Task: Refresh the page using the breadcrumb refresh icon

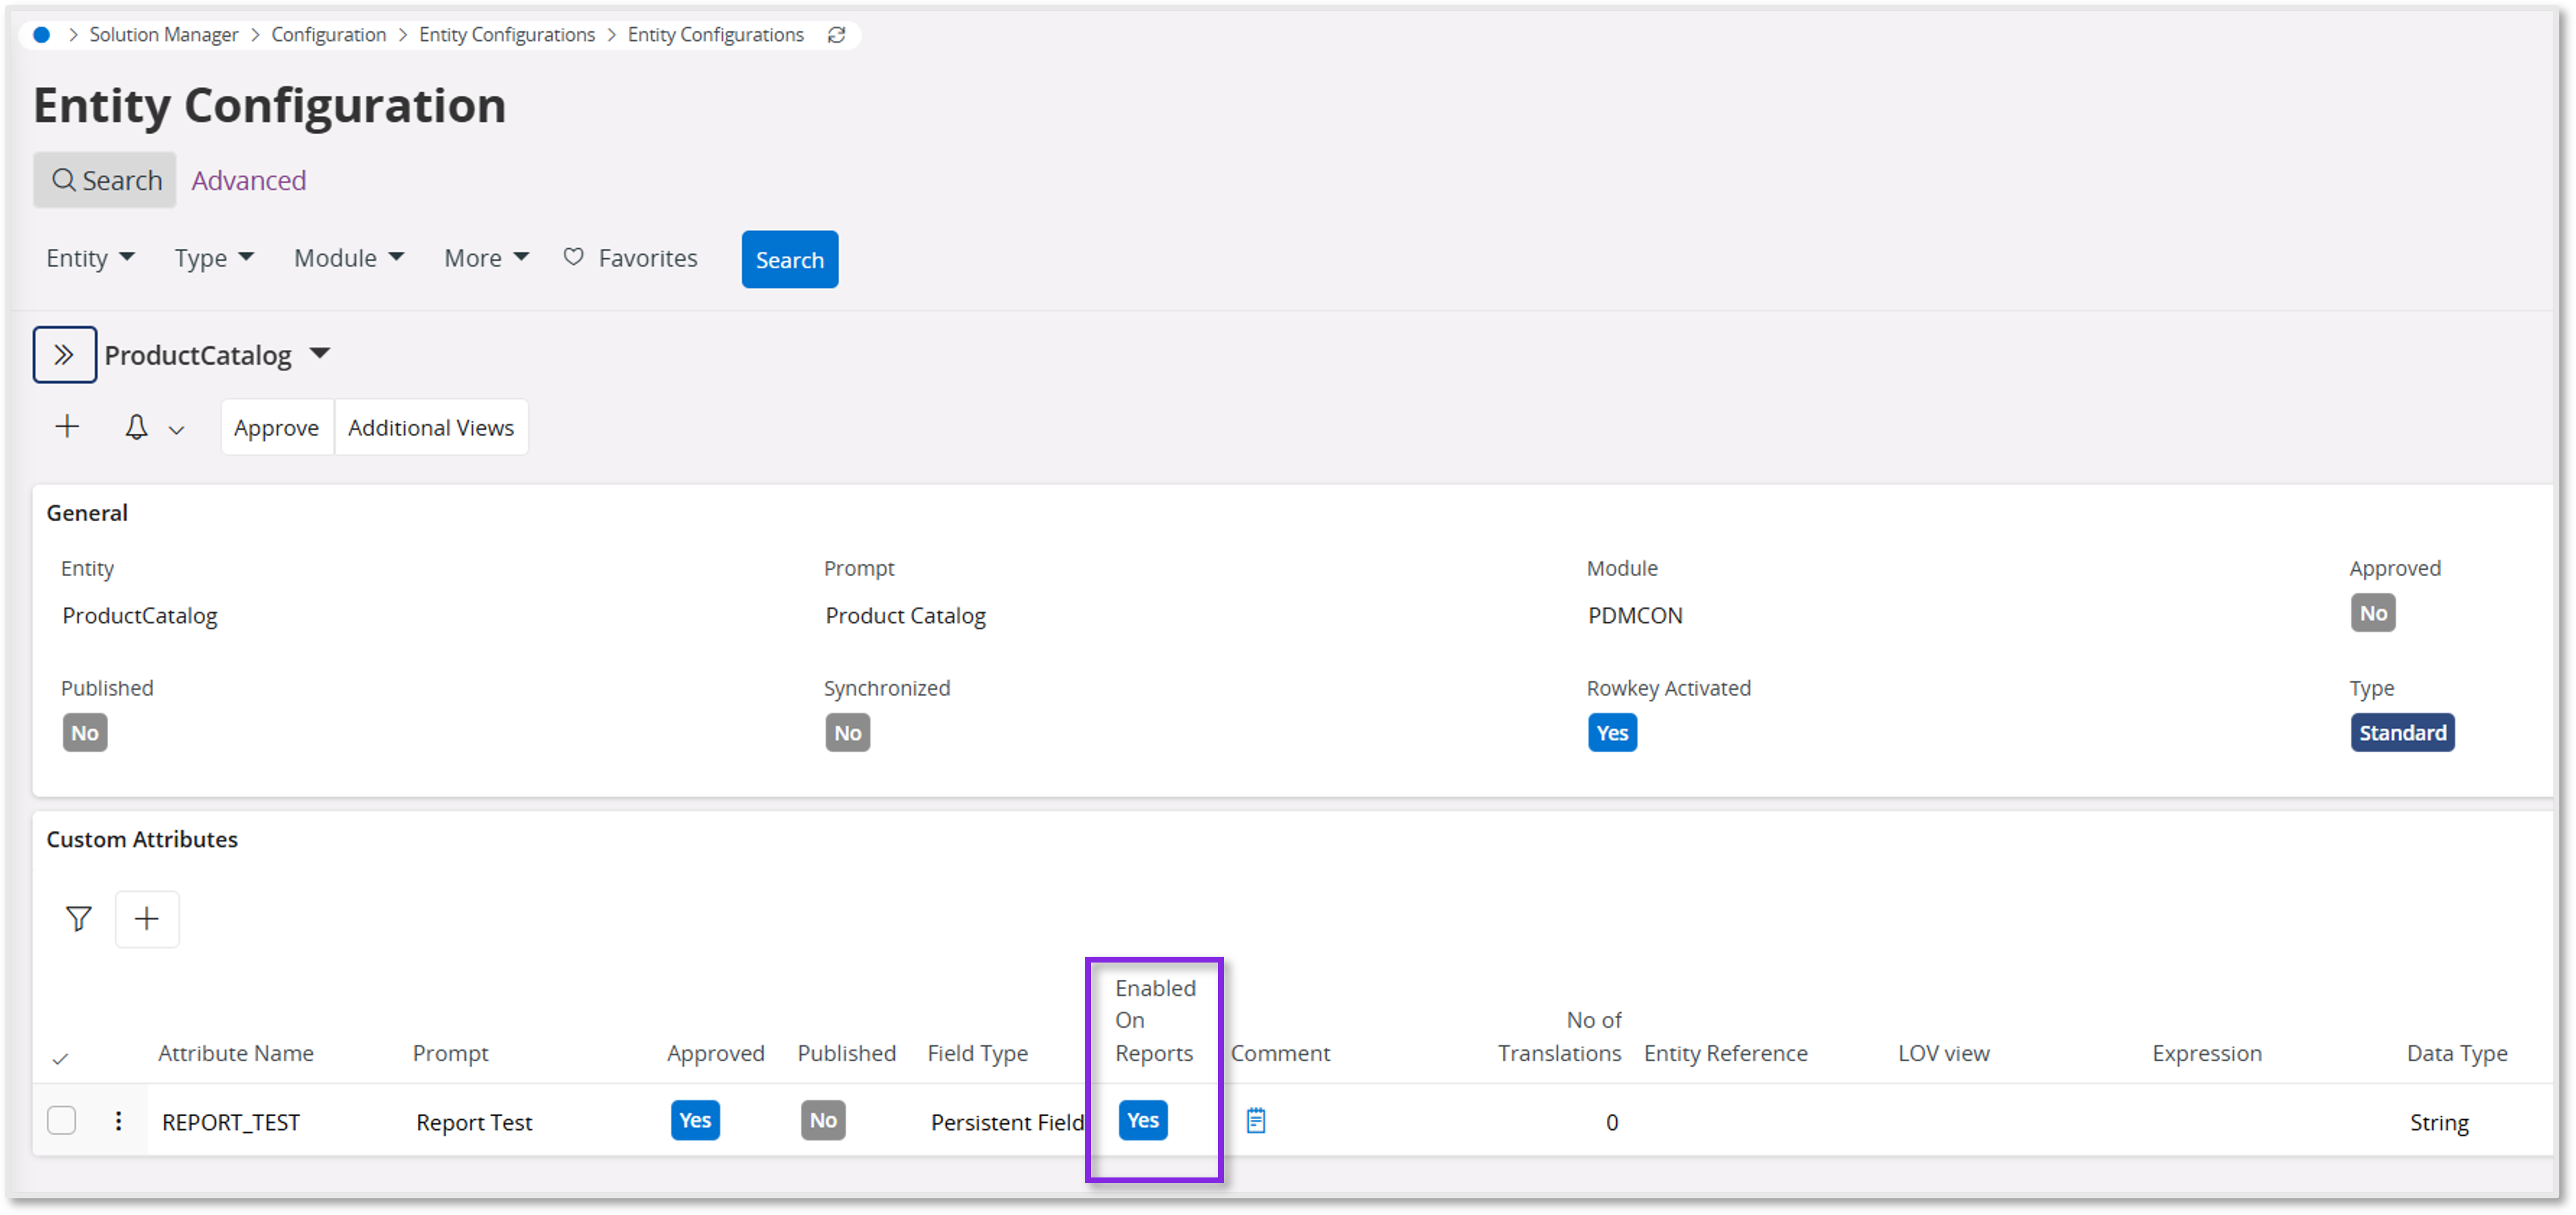Action: click(x=836, y=34)
